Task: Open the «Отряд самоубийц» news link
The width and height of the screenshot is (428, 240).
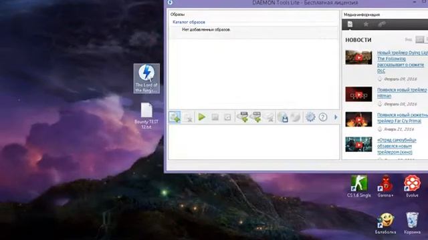Action: pos(397,146)
